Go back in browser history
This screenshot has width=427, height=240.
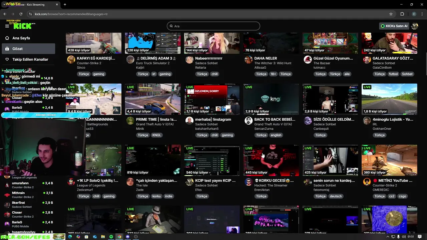coord(5,14)
